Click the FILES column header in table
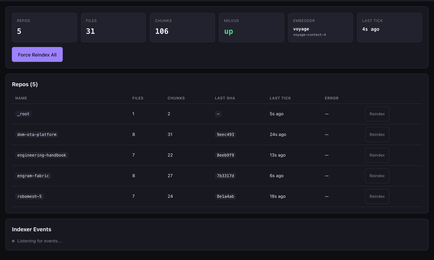The image size is (434, 260). coord(138,98)
